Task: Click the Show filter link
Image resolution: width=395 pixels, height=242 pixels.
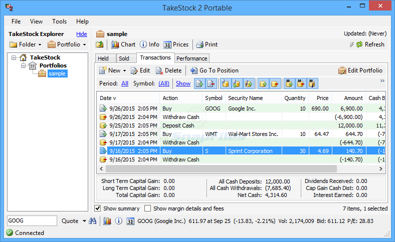Action: [183, 83]
